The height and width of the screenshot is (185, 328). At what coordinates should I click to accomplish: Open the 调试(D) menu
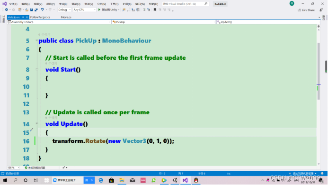tap(76, 4)
